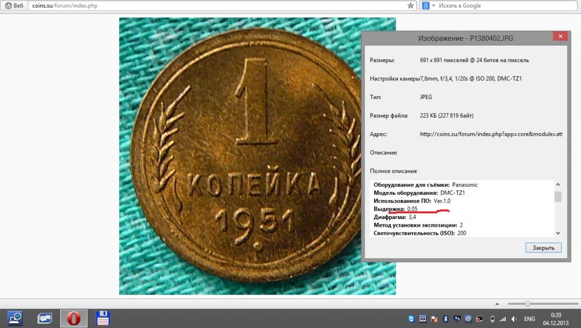Click the blue window tray icon

(423, 319)
